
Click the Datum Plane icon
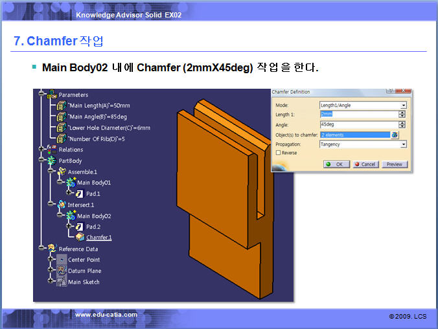(62, 271)
